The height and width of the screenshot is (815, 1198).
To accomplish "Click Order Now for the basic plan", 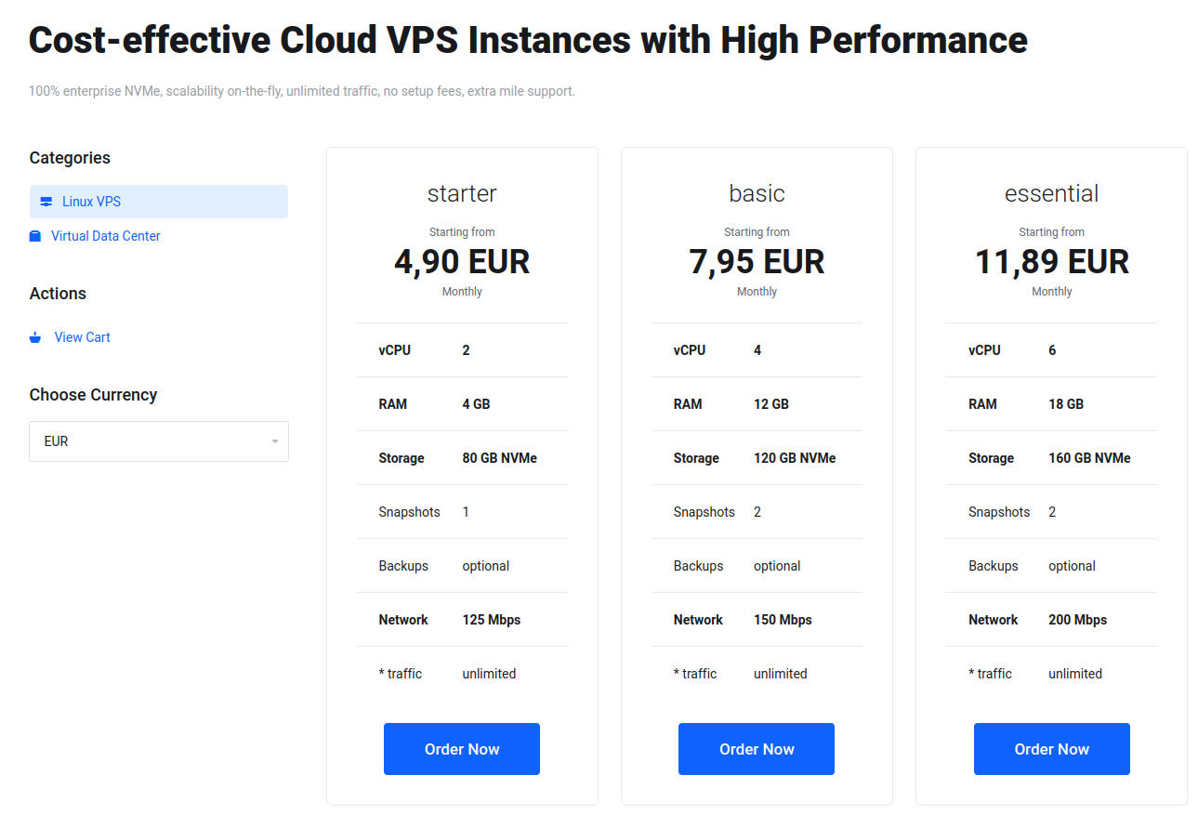I will [x=756, y=748].
